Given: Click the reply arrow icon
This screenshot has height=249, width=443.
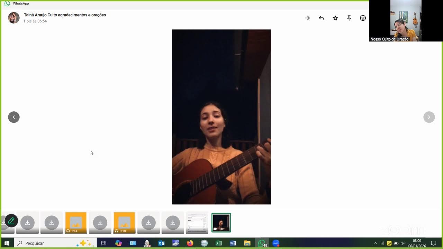Looking at the screenshot, I should (321, 18).
